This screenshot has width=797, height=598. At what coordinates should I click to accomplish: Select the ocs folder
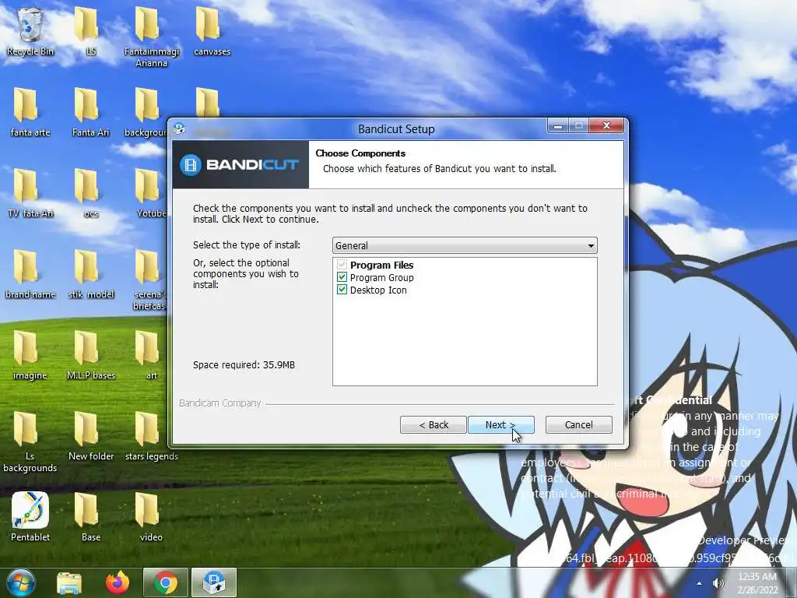(90, 193)
